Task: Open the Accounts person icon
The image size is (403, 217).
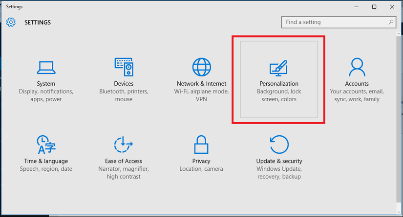Action: tap(357, 67)
